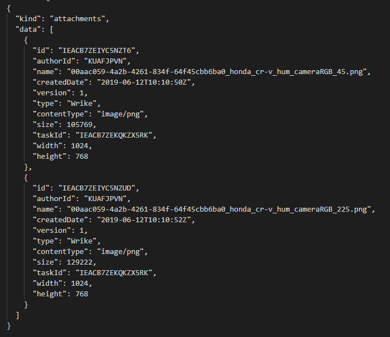
Task: Click the "kind" key
Action: point(27,18)
